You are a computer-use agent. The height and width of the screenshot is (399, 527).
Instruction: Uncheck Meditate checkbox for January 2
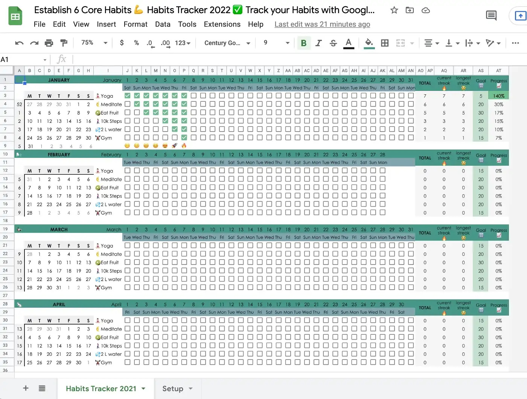click(137, 104)
